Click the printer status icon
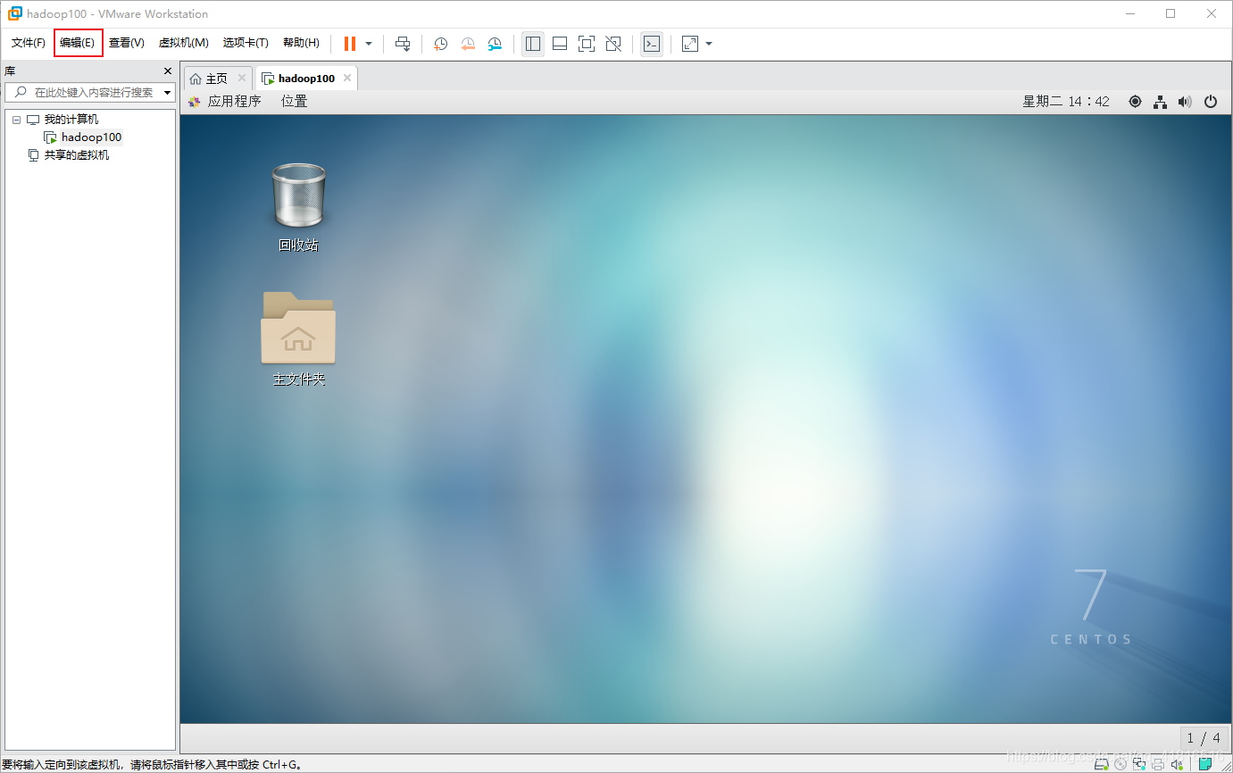This screenshot has width=1233, height=773. (x=1158, y=764)
